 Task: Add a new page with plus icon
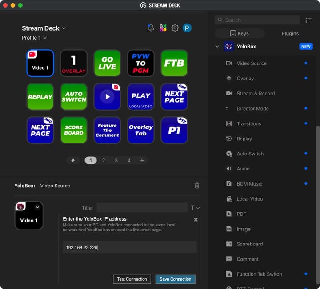pos(142,160)
